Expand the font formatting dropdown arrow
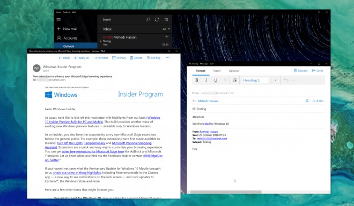 coord(225,80)
